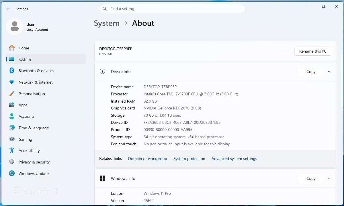
Task: Go to Network & internet
Action: (x=46, y=82)
